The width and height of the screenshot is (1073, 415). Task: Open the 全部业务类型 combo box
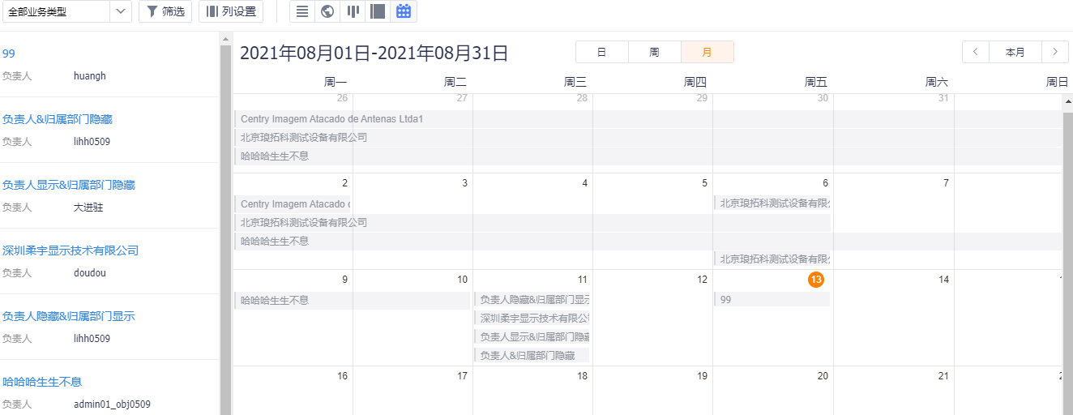click(x=53, y=11)
